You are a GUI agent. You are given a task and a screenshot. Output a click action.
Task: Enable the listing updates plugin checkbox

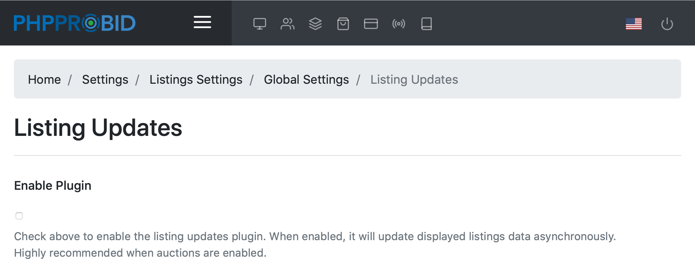coord(19,216)
